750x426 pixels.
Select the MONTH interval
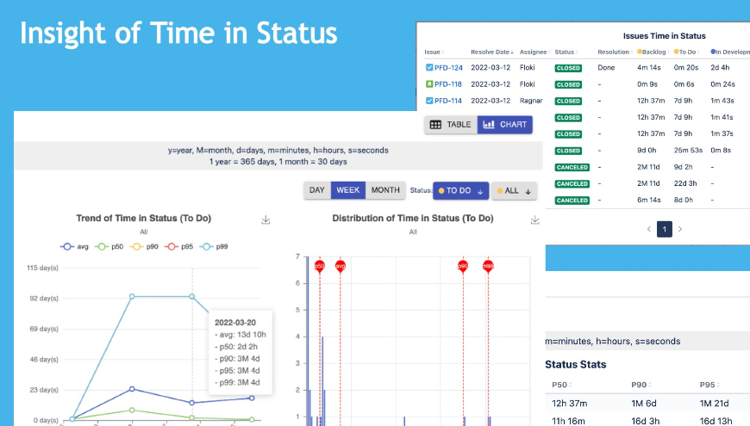pos(385,190)
